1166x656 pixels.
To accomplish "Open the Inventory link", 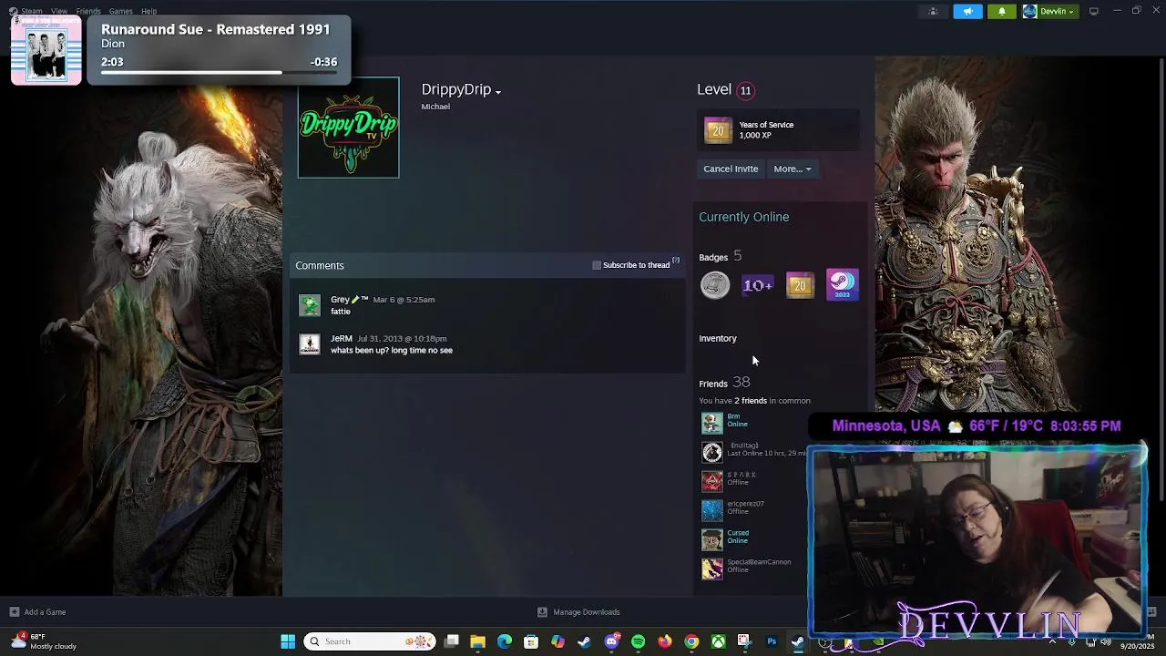I will point(718,339).
